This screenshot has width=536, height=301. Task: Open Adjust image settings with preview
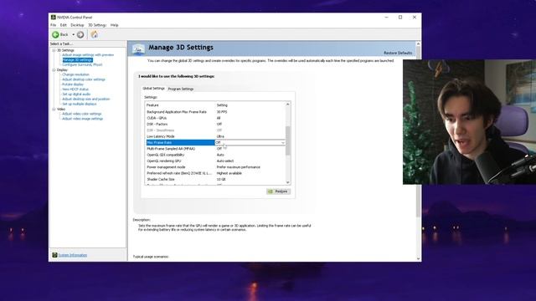pos(88,54)
